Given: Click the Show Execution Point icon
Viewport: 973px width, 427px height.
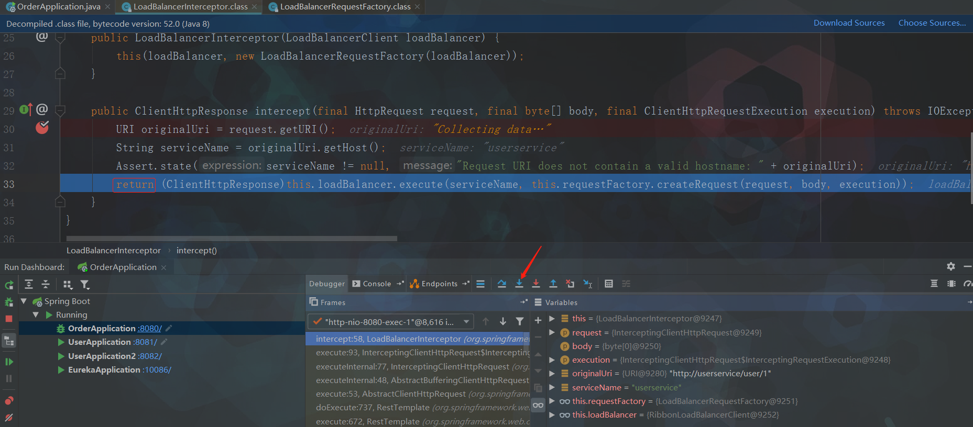Looking at the screenshot, I should (x=480, y=284).
